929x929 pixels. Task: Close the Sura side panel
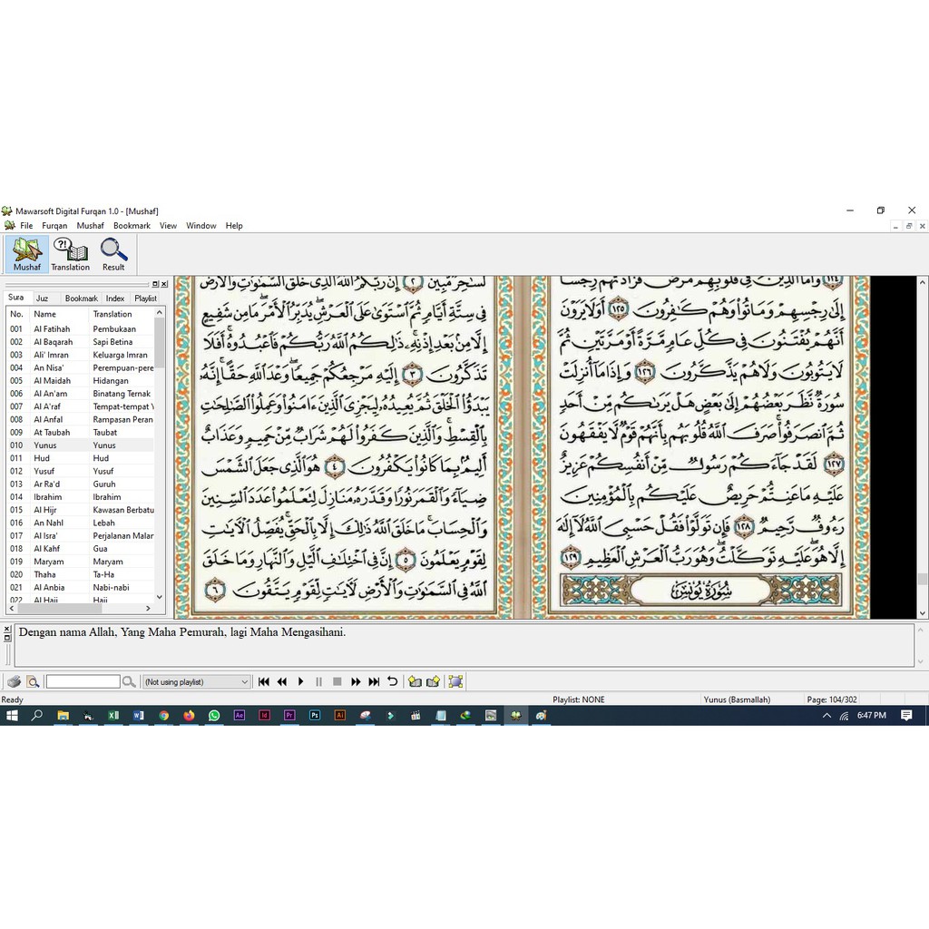(x=164, y=284)
